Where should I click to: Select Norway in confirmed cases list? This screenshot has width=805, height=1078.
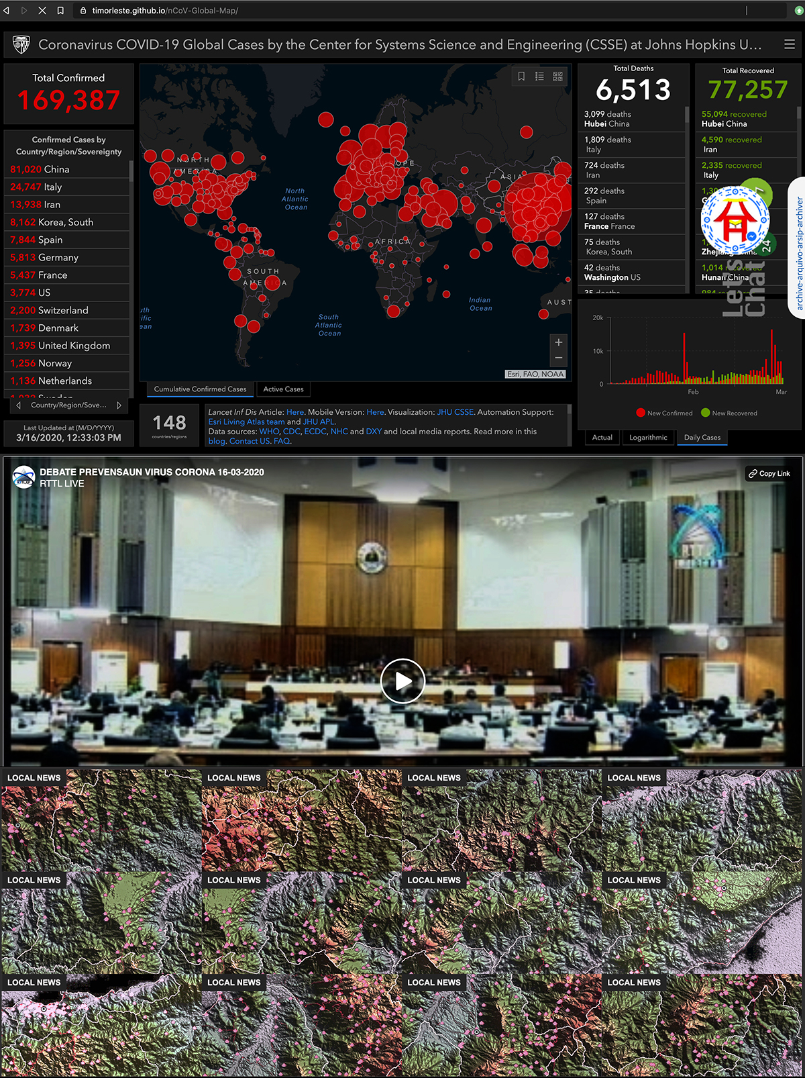[66, 363]
